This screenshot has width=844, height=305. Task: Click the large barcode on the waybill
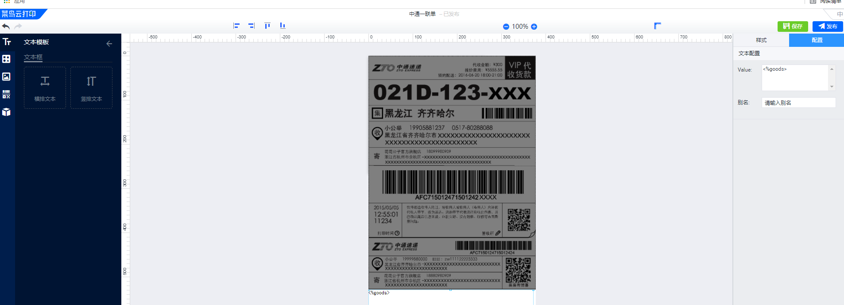click(453, 182)
